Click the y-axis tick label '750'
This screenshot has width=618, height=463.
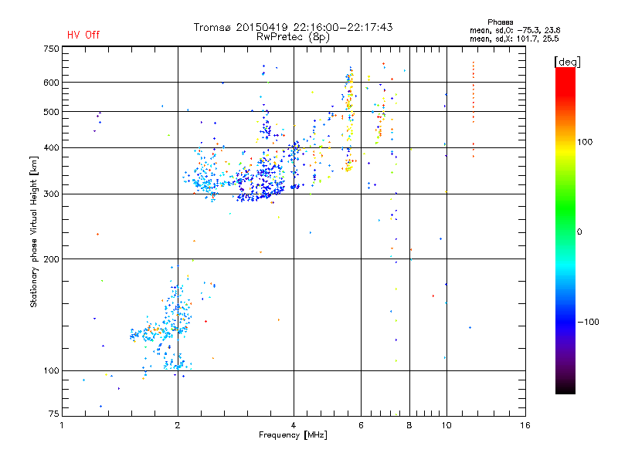click(51, 49)
